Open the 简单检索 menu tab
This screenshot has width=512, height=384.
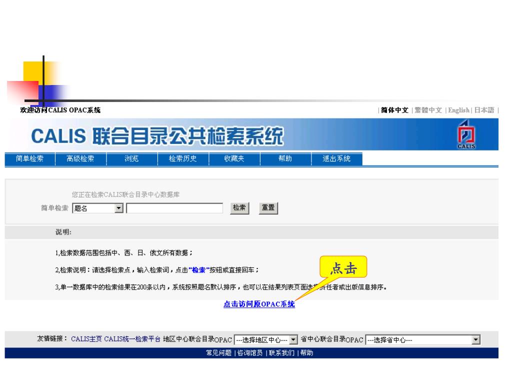[29, 158]
